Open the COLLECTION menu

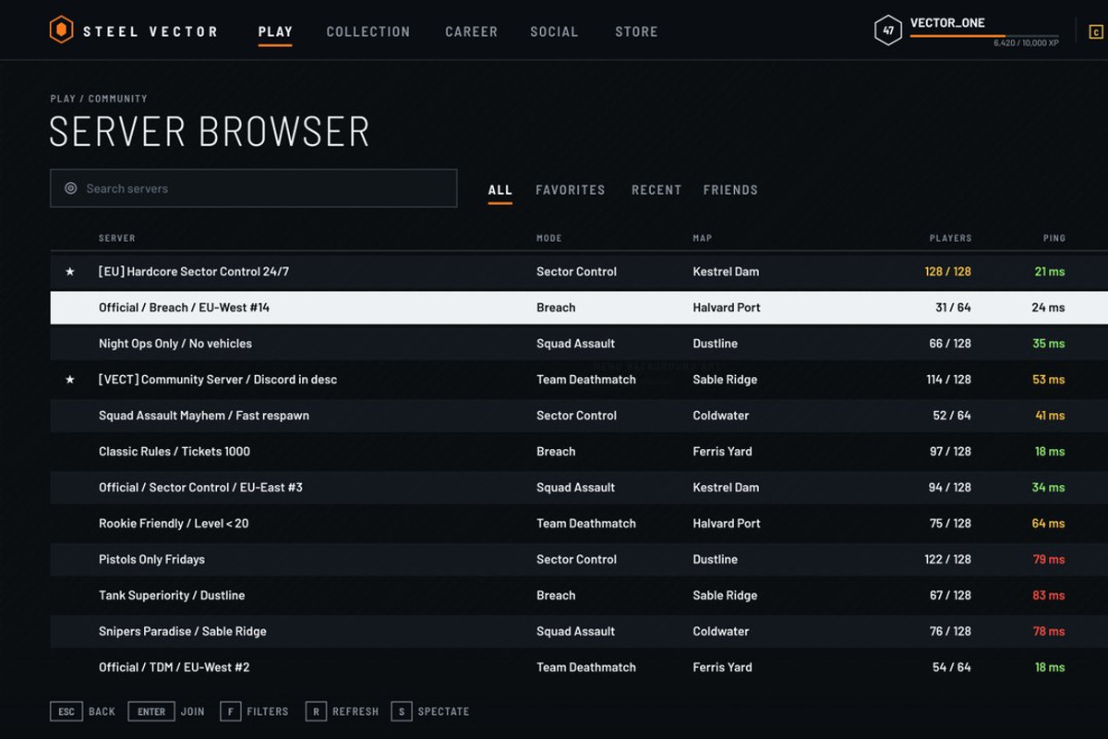click(x=368, y=31)
